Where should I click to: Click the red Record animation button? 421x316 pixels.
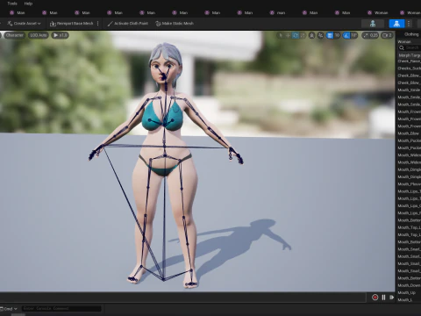pos(375,298)
